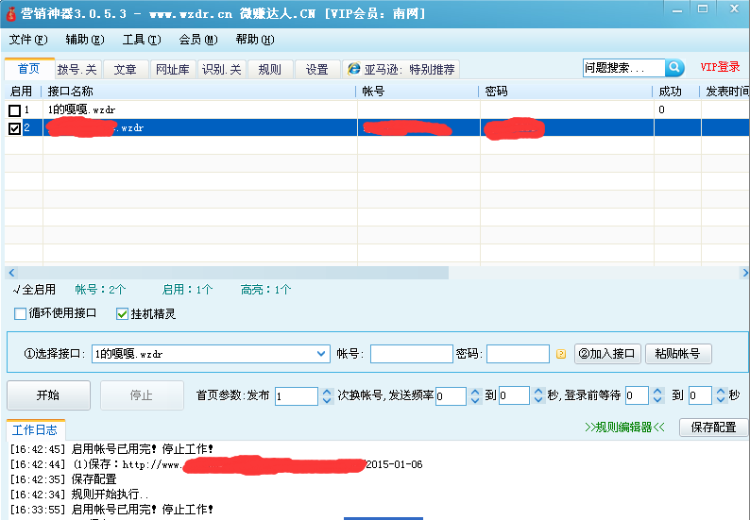
Task: Click the √全启用 toggle
Action: [x=34, y=290]
